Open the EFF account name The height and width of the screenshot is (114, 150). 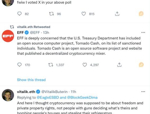20,33
